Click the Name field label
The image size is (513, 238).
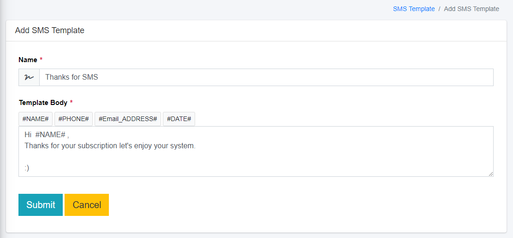pos(28,60)
